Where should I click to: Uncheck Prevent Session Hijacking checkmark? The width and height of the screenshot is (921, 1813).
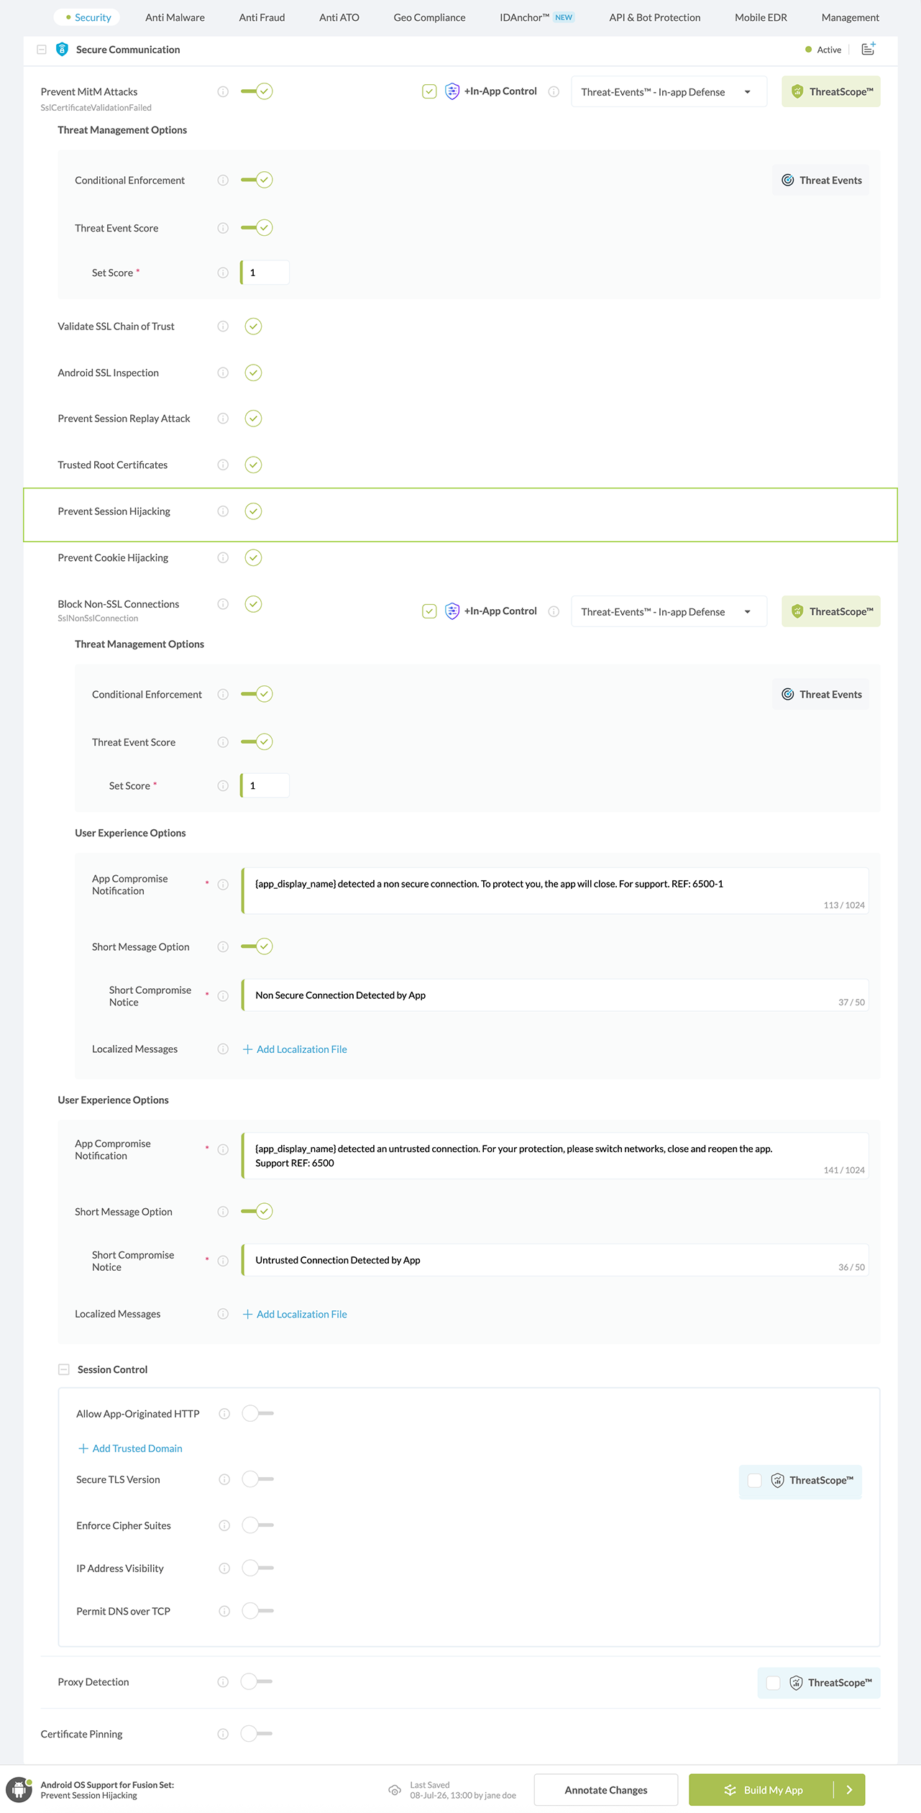253,511
